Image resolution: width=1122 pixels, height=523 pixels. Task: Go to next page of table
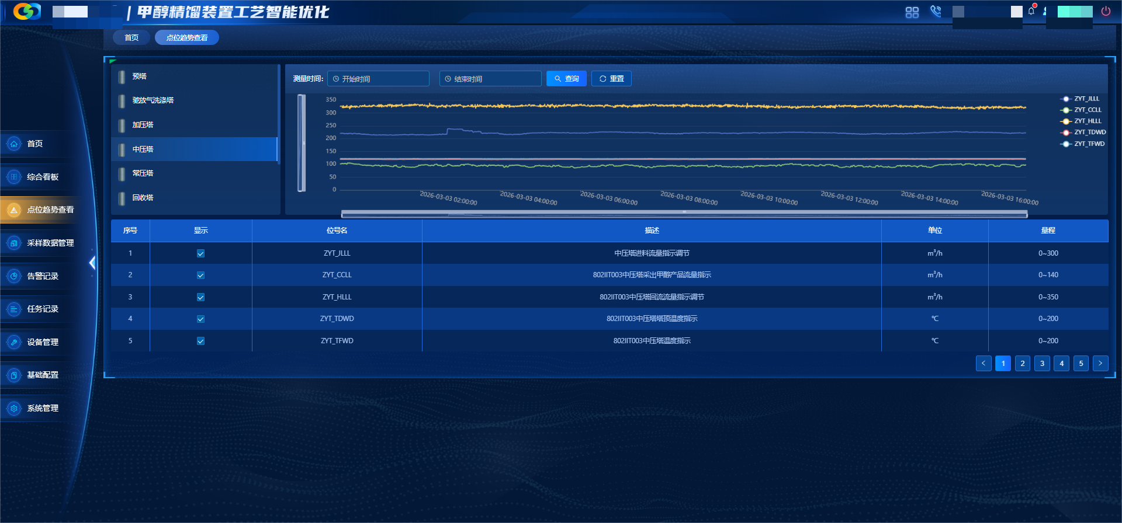pos(1100,363)
